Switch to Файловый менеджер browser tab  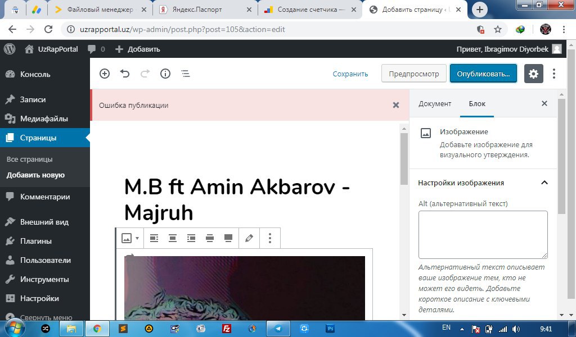(x=99, y=10)
